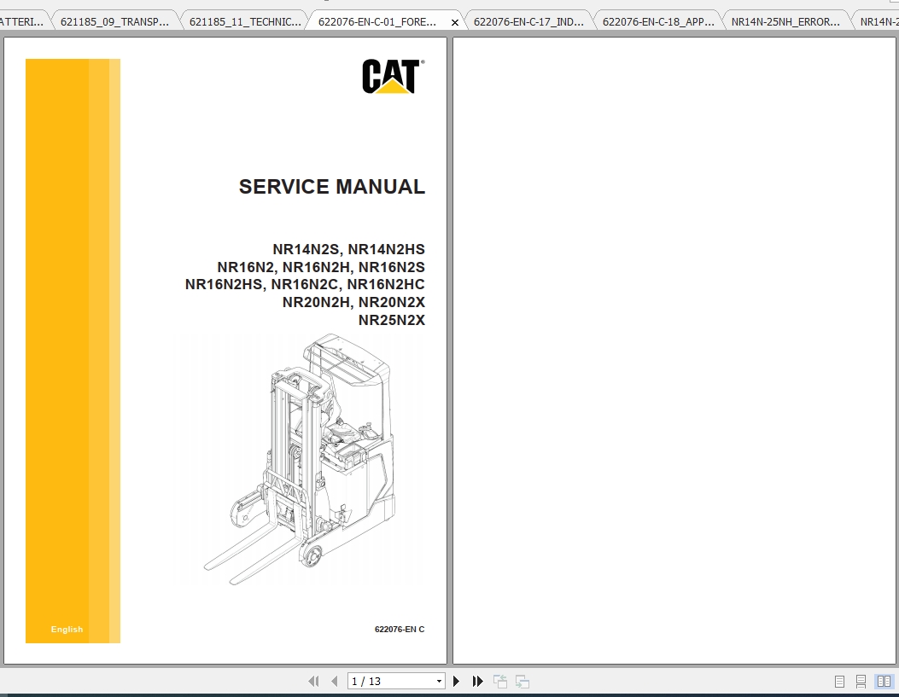The image size is (899, 697).
Task: Go to the next page
Action: tap(456, 681)
